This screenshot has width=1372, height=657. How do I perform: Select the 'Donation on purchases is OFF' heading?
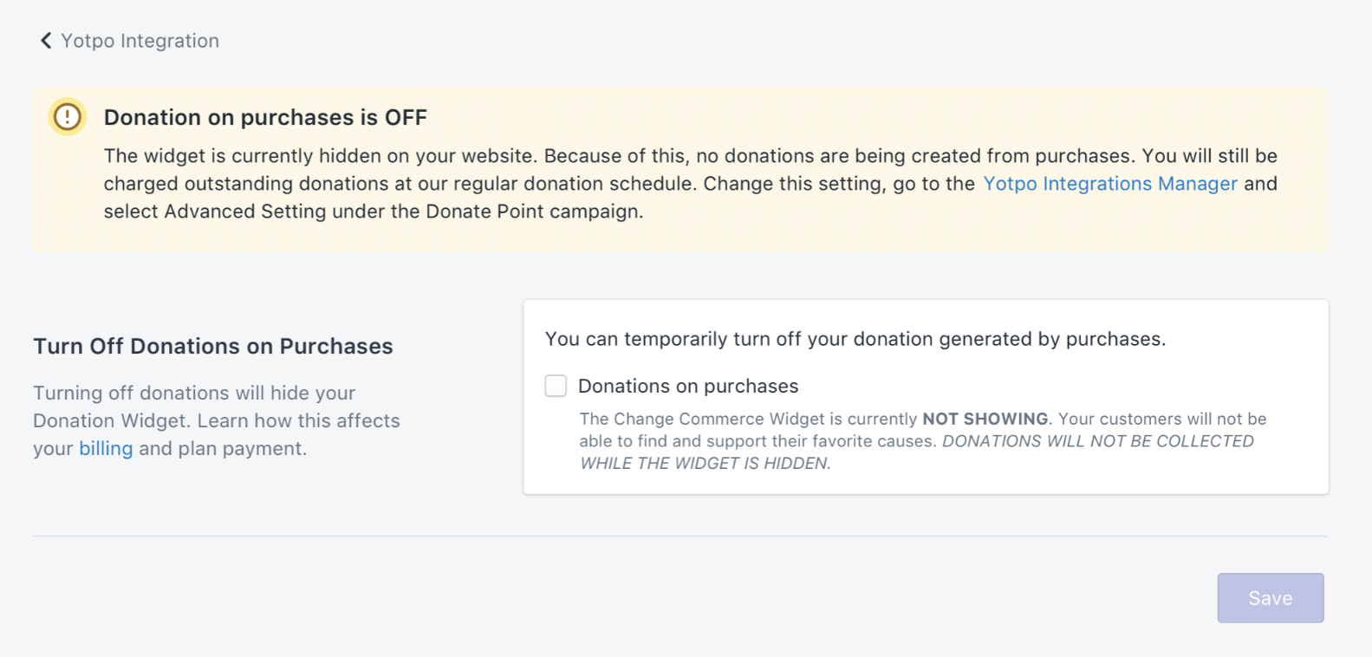[265, 117]
